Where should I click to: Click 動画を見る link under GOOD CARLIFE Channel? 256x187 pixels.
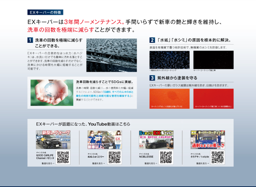[48, 164]
